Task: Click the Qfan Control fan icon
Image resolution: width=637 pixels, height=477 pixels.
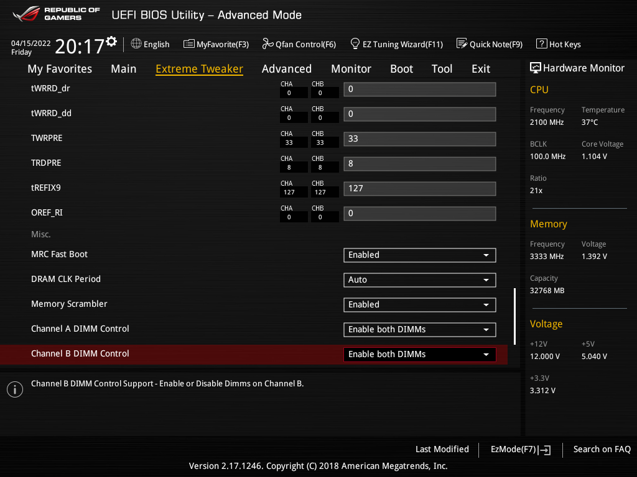Action: point(267,43)
